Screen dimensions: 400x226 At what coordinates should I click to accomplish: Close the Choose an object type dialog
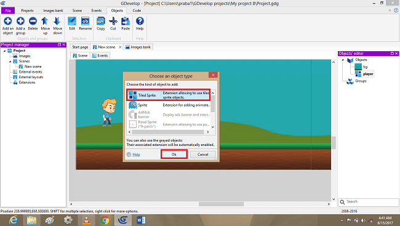pos(213,75)
